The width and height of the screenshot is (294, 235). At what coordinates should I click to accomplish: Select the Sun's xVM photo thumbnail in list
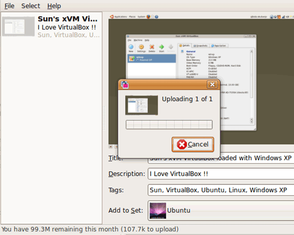pos(18,26)
